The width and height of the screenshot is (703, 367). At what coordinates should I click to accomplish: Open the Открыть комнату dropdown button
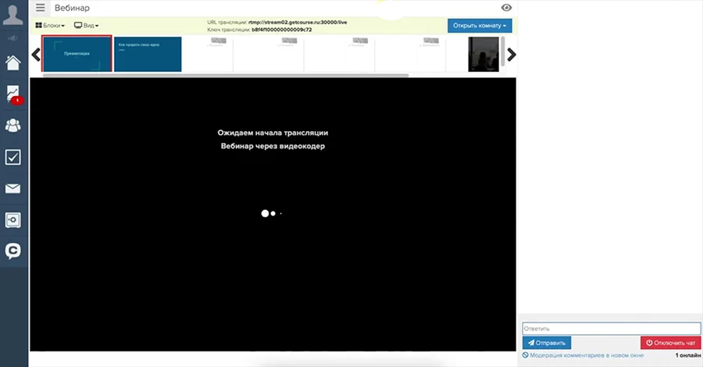click(480, 26)
